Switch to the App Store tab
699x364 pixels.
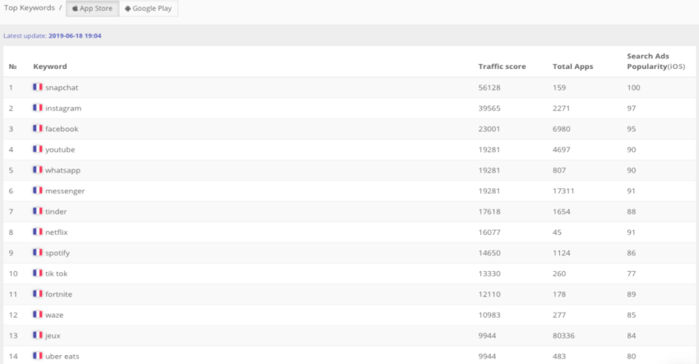coord(93,8)
